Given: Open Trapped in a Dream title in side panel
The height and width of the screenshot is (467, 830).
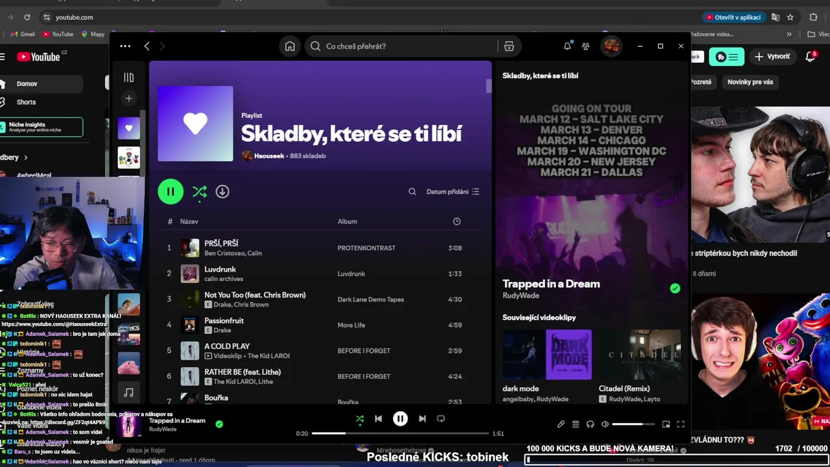Looking at the screenshot, I should point(551,283).
